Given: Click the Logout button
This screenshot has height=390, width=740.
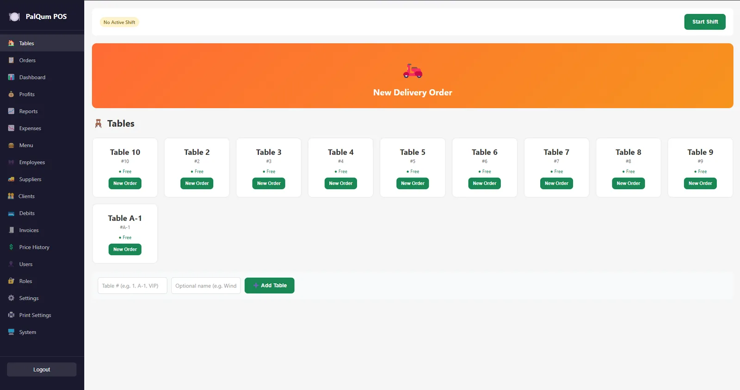Looking at the screenshot, I should (x=42, y=370).
